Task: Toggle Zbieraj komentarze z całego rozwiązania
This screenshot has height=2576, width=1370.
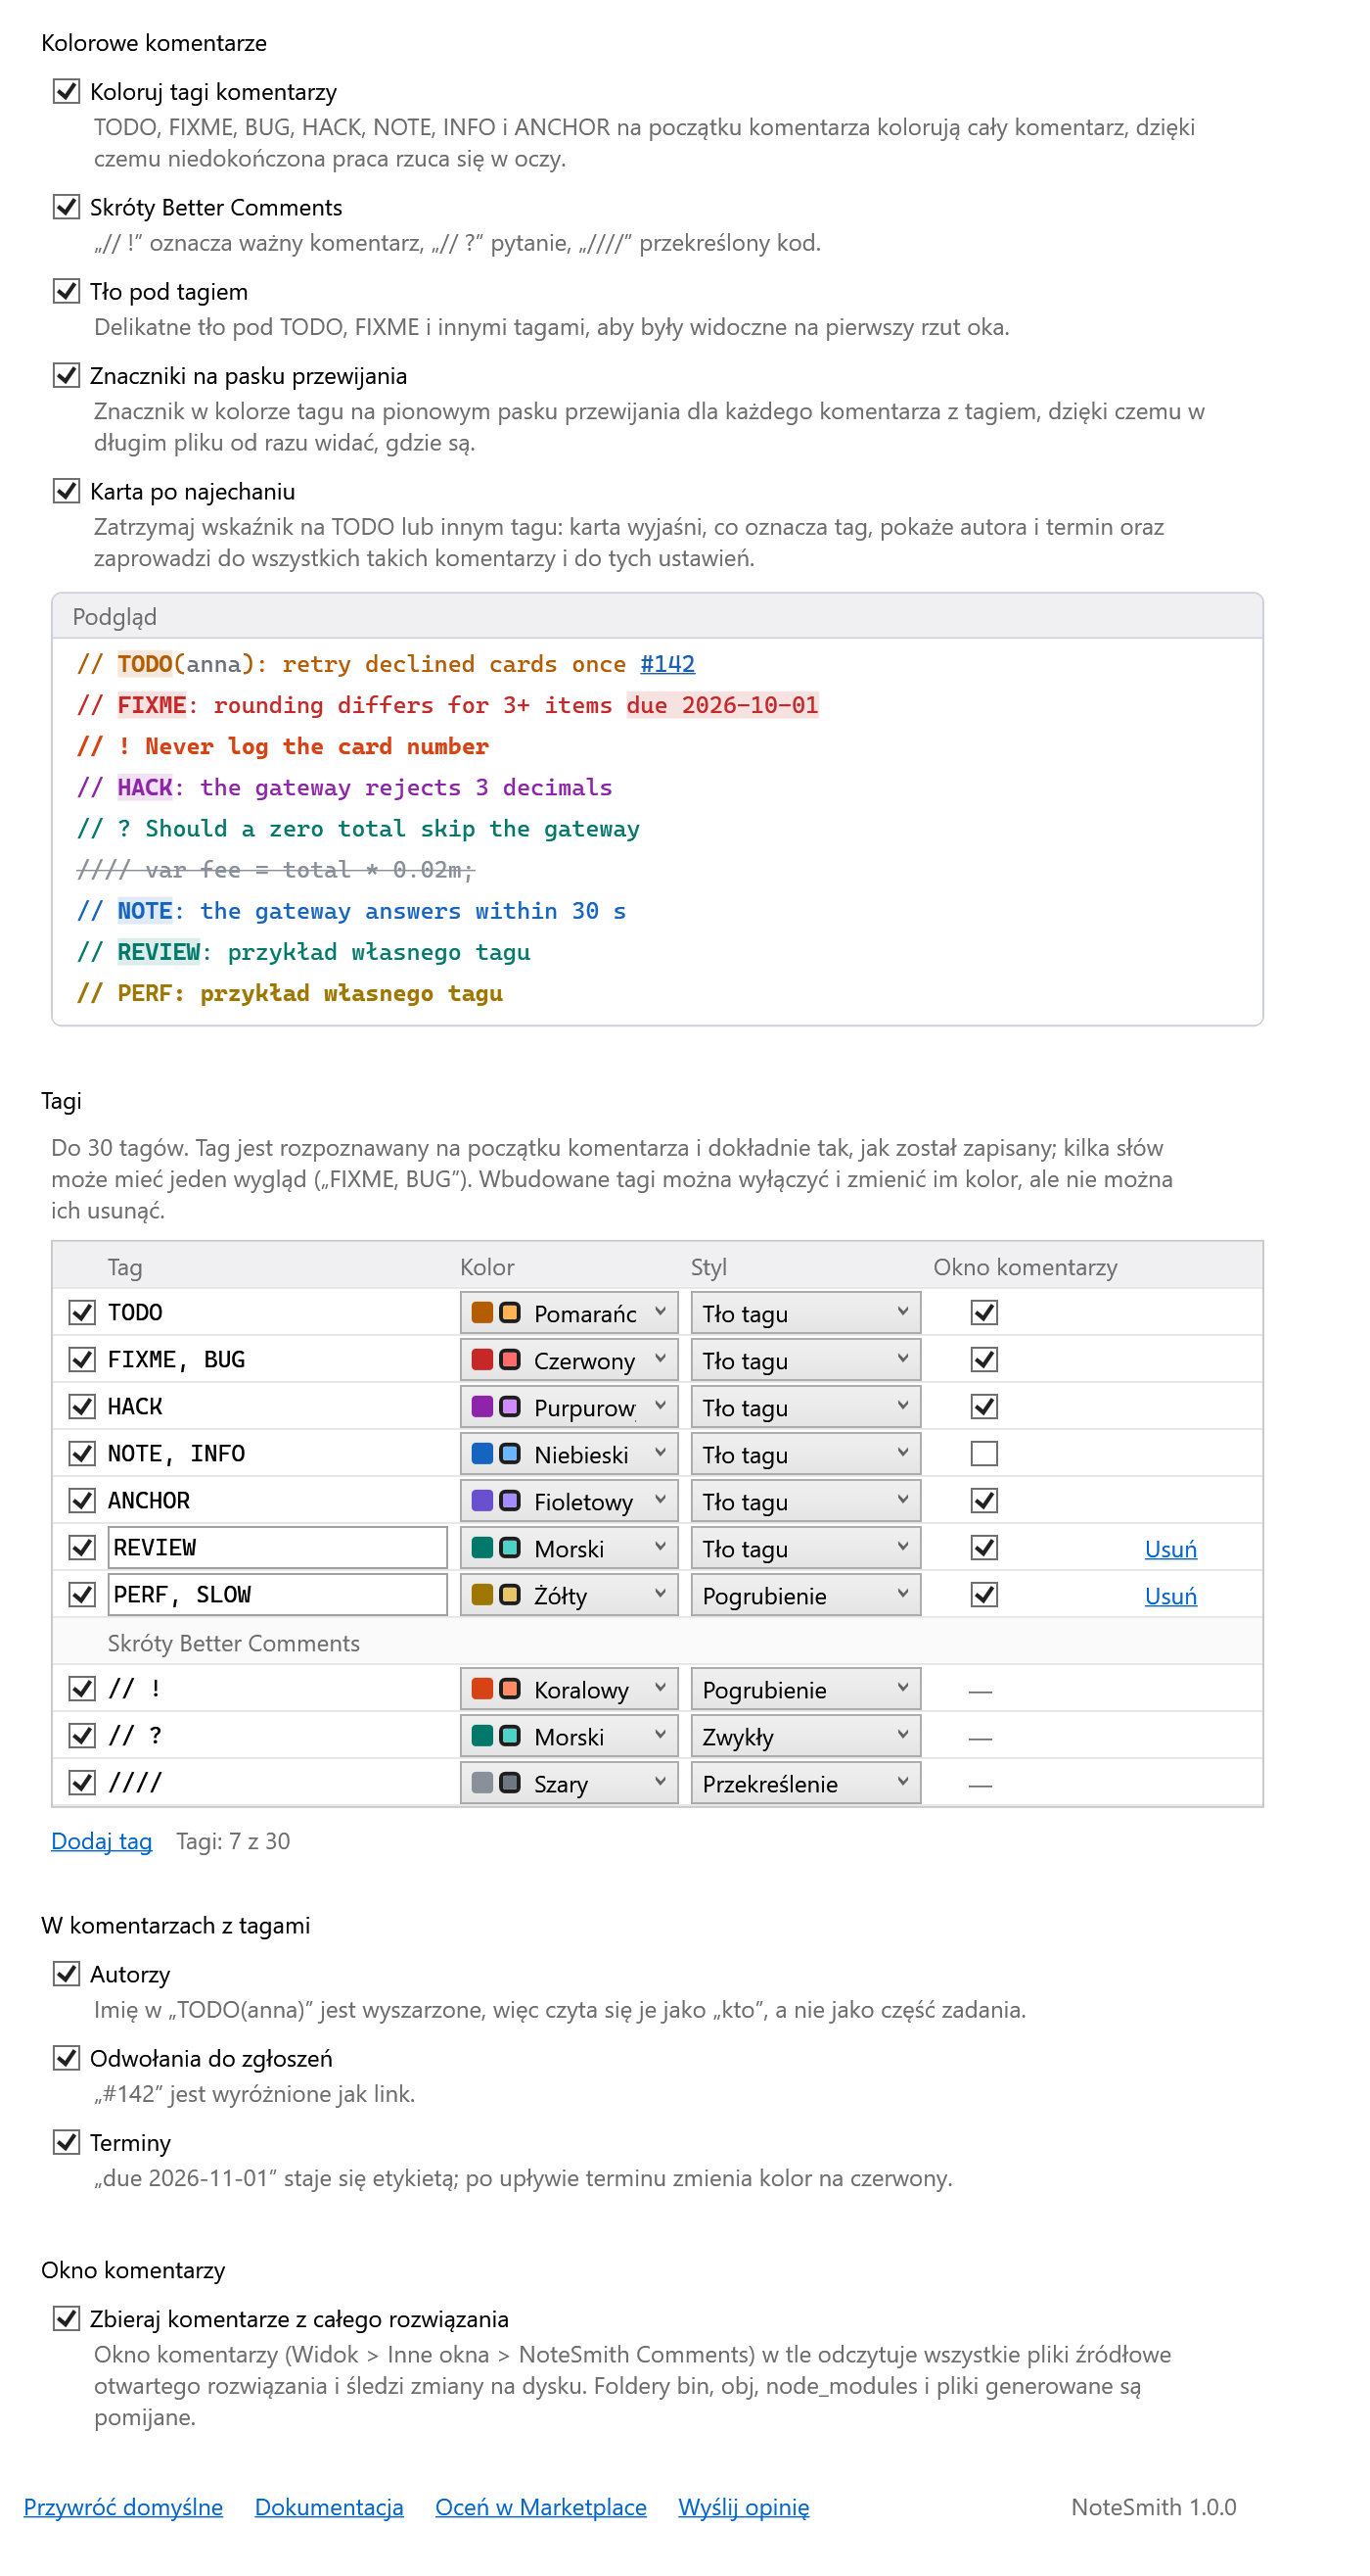Action: [x=66, y=2317]
